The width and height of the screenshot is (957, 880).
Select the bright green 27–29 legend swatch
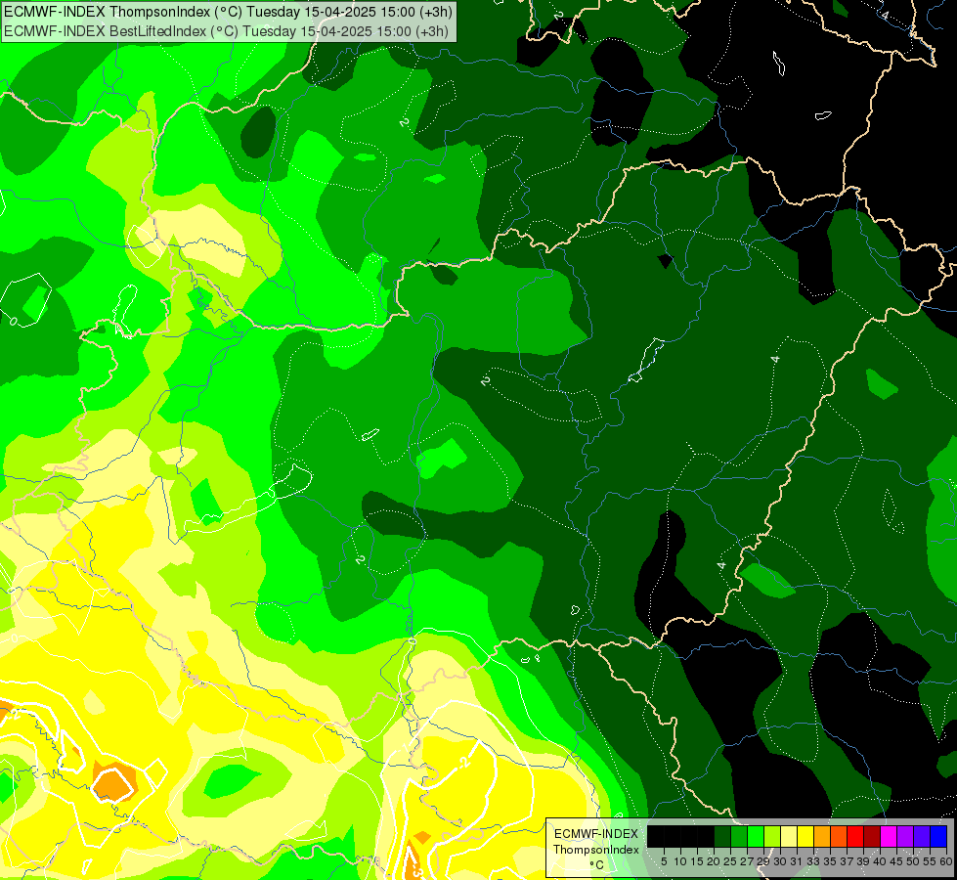click(x=756, y=836)
